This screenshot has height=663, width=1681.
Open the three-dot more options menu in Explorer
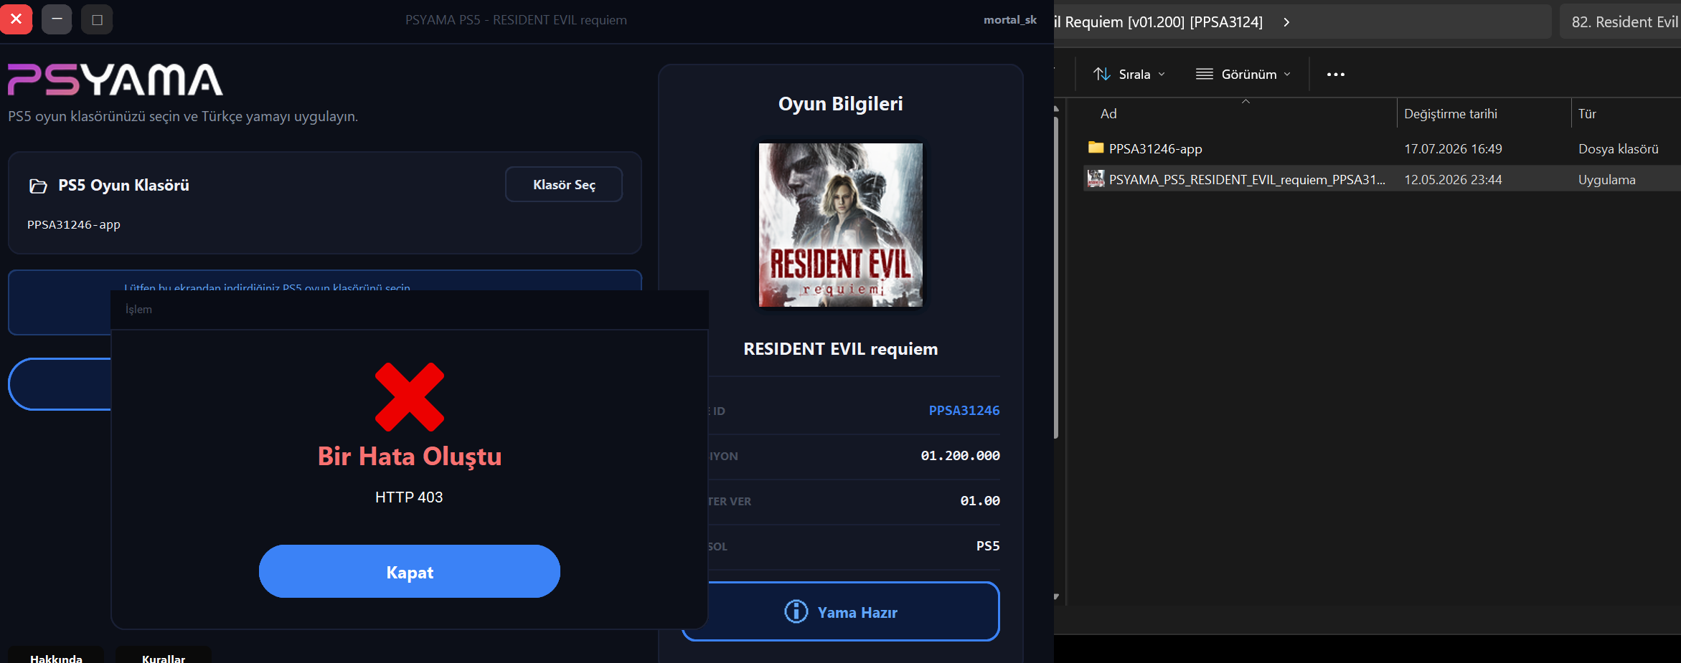[x=1335, y=75]
